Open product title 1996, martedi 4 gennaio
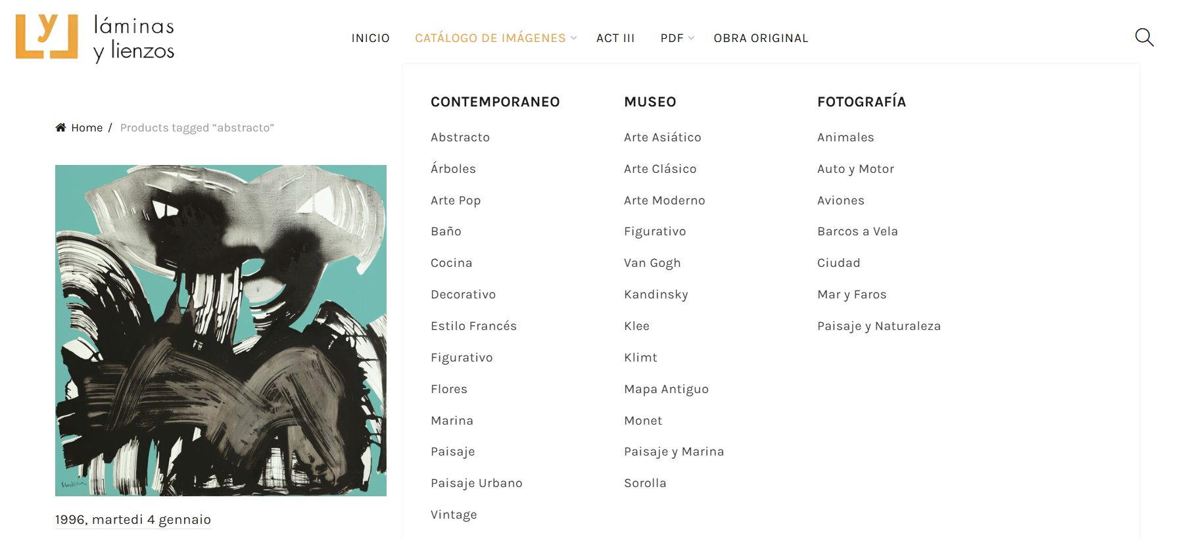 click(x=133, y=519)
